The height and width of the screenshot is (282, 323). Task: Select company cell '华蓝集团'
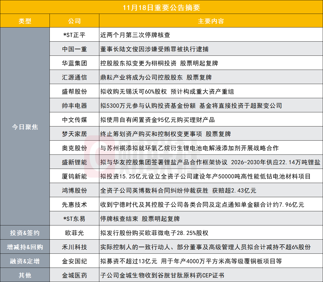[74, 63]
